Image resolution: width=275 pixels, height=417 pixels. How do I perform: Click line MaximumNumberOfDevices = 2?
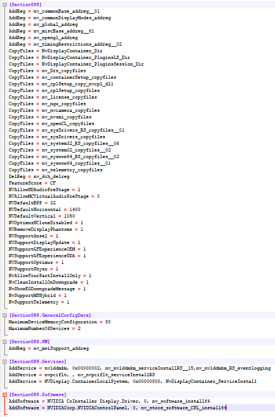(x=45, y=328)
